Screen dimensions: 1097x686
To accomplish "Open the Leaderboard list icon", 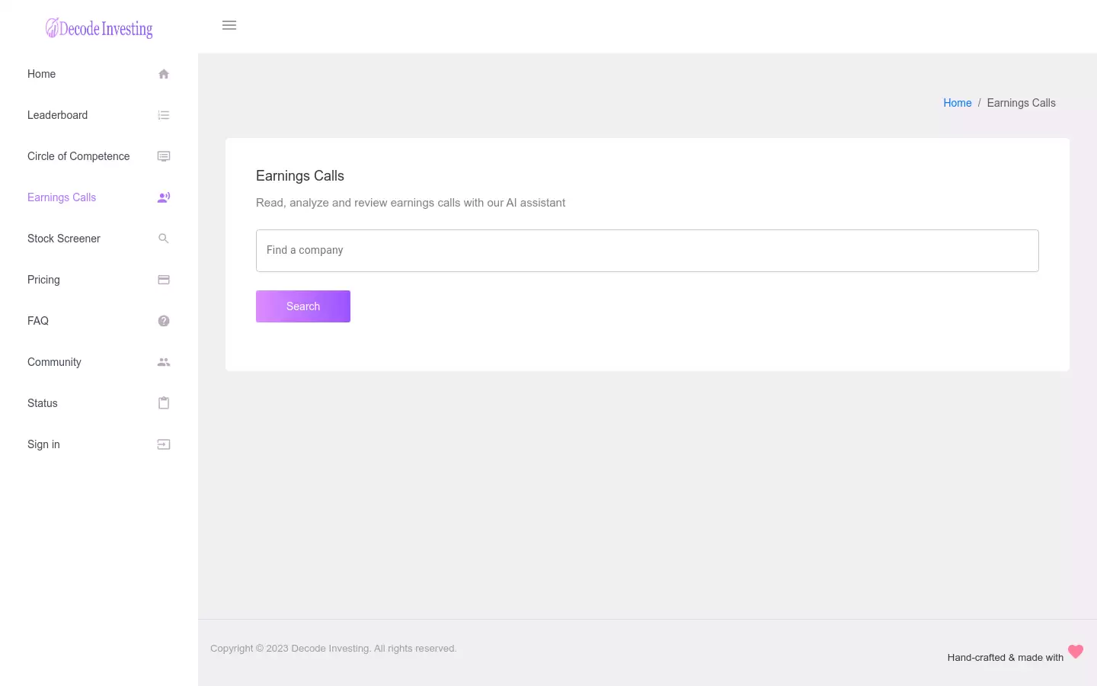I will pos(164,115).
